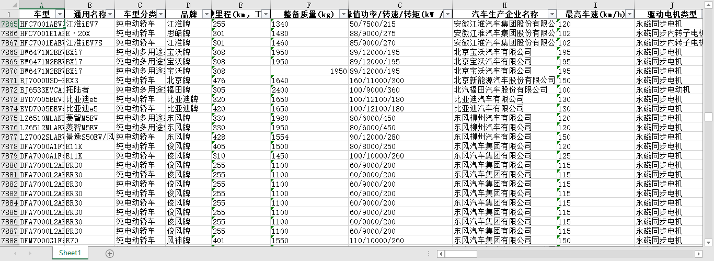Select column B header

pos(90,4)
